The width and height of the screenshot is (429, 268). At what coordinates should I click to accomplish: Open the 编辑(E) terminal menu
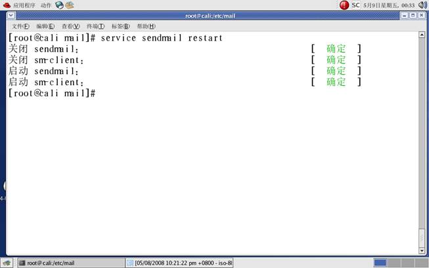pyautogui.click(x=45, y=26)
